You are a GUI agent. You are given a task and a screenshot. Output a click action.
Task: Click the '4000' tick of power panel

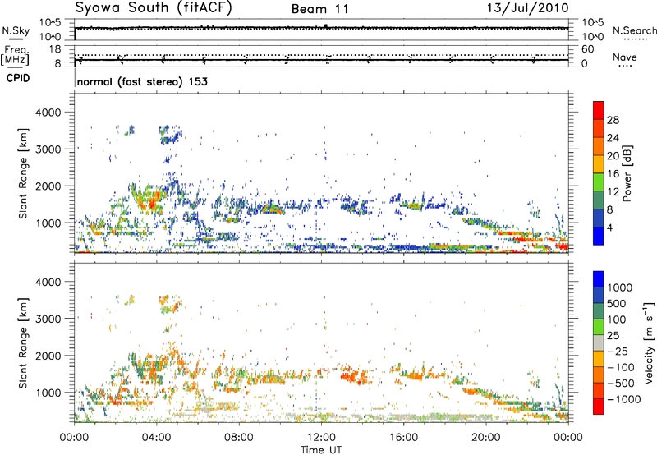[x=48, y=113]
